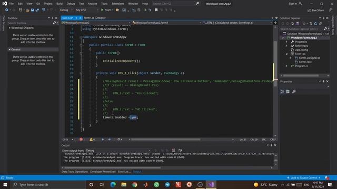Toggle pin on Form1.cs tab
Image resolution: width=337 pixels, height=189 pixels.
coord(76,18)
